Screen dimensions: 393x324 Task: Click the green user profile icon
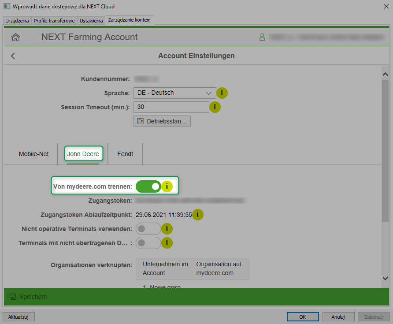pos(262,37)
